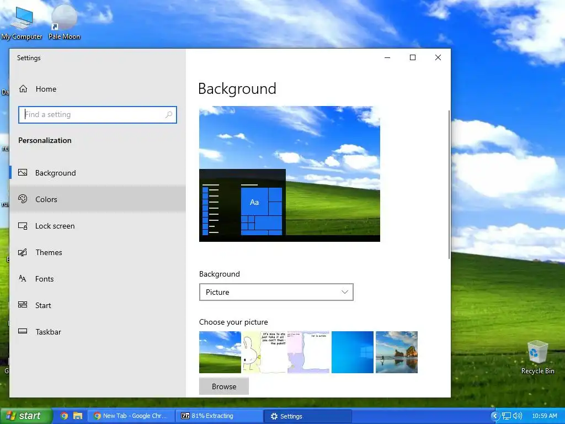Screen dimensions: 565x424
Task: Select Background in Personalization menu
Action: click(97, 173)
